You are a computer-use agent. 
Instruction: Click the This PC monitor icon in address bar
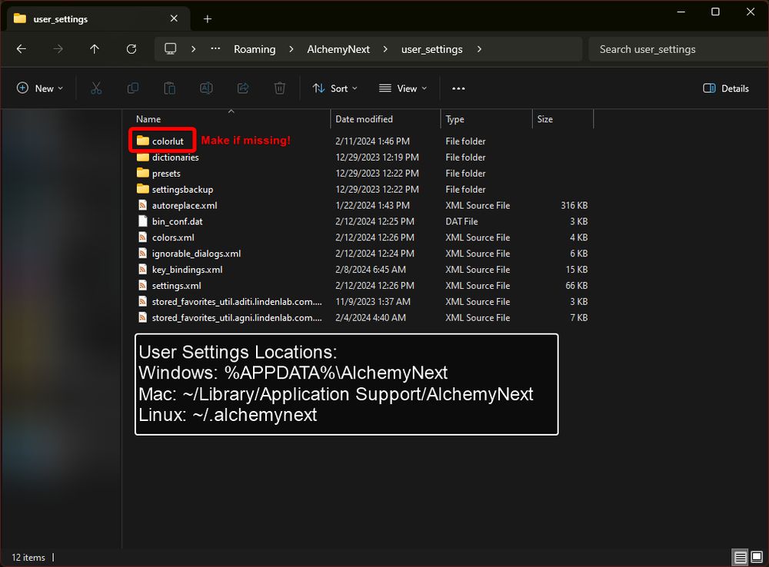click(x=170, y=49)
